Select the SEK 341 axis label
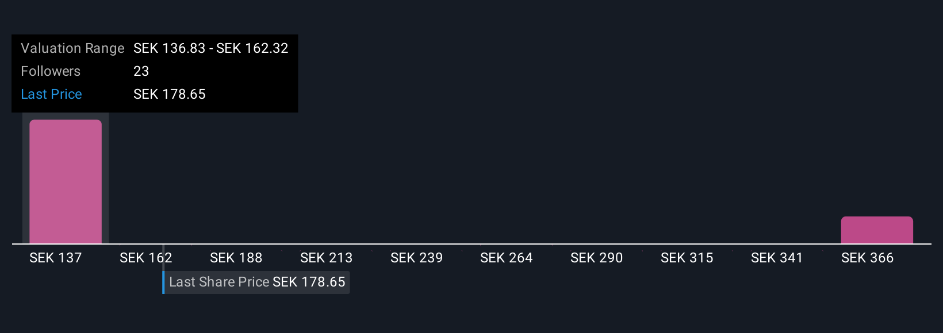 [777, 258]
